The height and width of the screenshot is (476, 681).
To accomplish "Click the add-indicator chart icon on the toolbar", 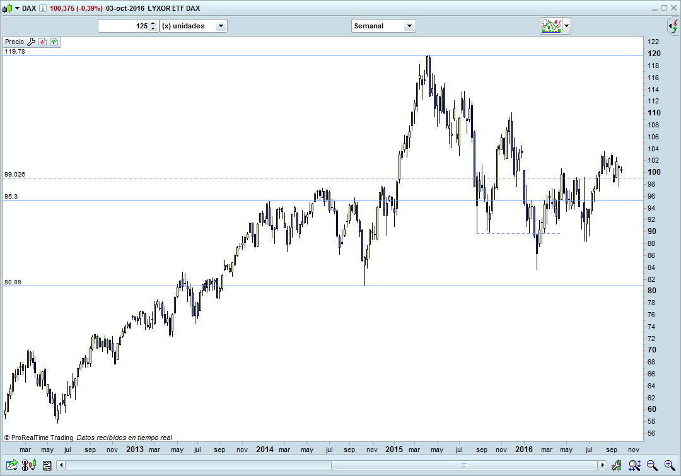I will click(x=551, y=26).
